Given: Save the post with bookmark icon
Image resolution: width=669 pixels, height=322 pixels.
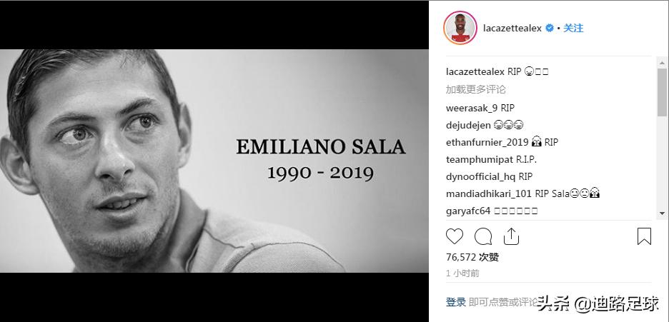Looking at the screenshot, I should 644,236.
